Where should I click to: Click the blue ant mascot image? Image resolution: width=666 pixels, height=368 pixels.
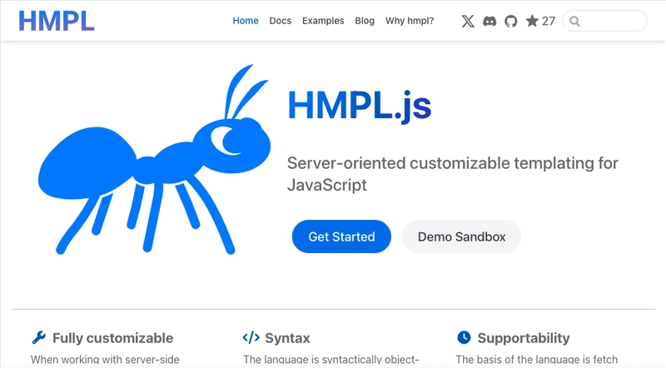tap(154, 159)
